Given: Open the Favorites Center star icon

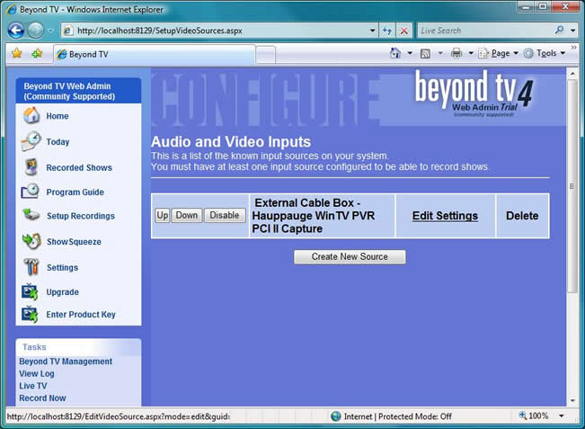Looking at the screenshot, I should [x=16, y=53].
